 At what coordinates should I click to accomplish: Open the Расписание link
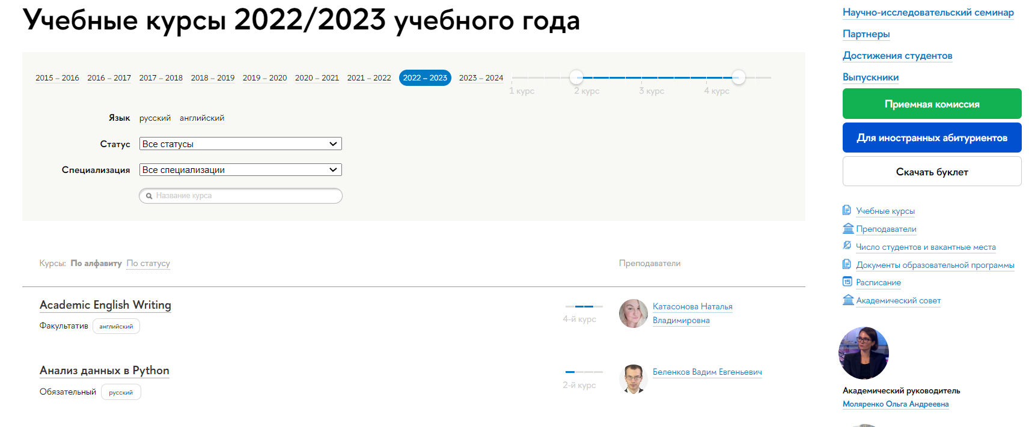click(878, 282)
